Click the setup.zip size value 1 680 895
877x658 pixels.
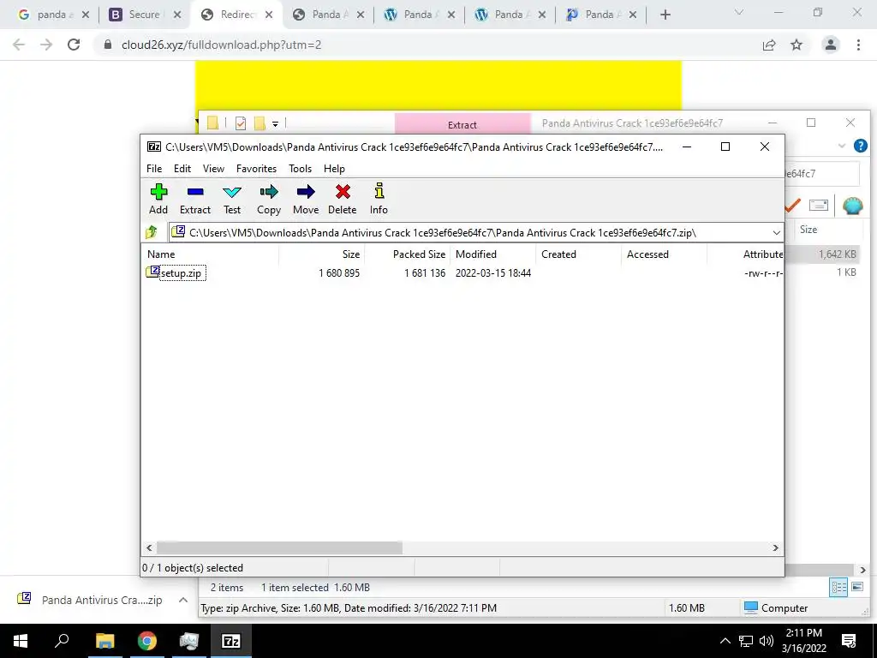339,273
